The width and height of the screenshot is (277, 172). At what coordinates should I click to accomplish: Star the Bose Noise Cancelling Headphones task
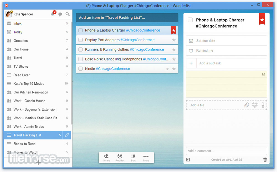(174, 59)
